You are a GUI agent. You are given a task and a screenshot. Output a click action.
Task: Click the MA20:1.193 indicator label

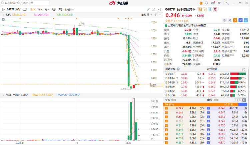41,15
